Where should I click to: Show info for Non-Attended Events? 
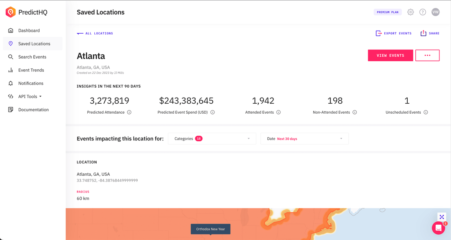click(355, 113)
